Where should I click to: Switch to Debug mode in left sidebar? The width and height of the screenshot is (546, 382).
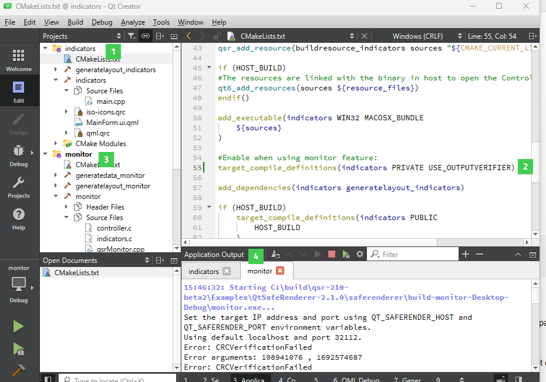tap(18, 155)
